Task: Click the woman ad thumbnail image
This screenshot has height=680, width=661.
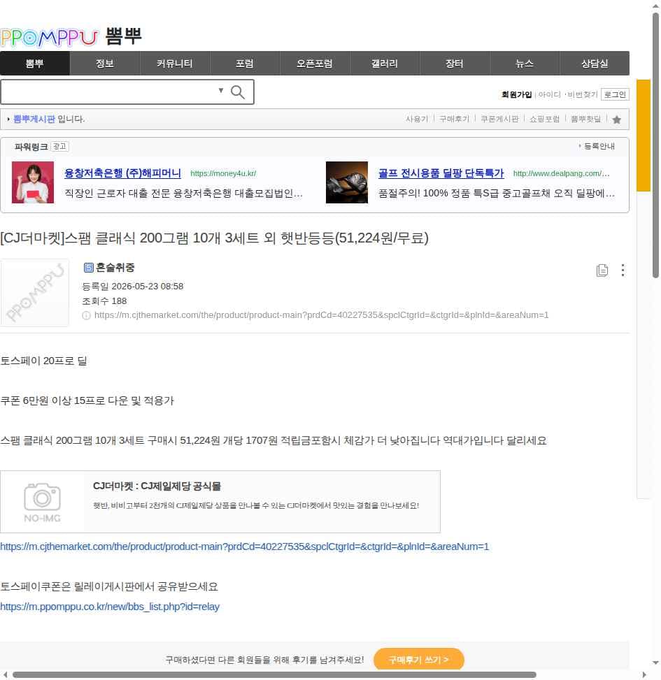Action: [33, 182]
